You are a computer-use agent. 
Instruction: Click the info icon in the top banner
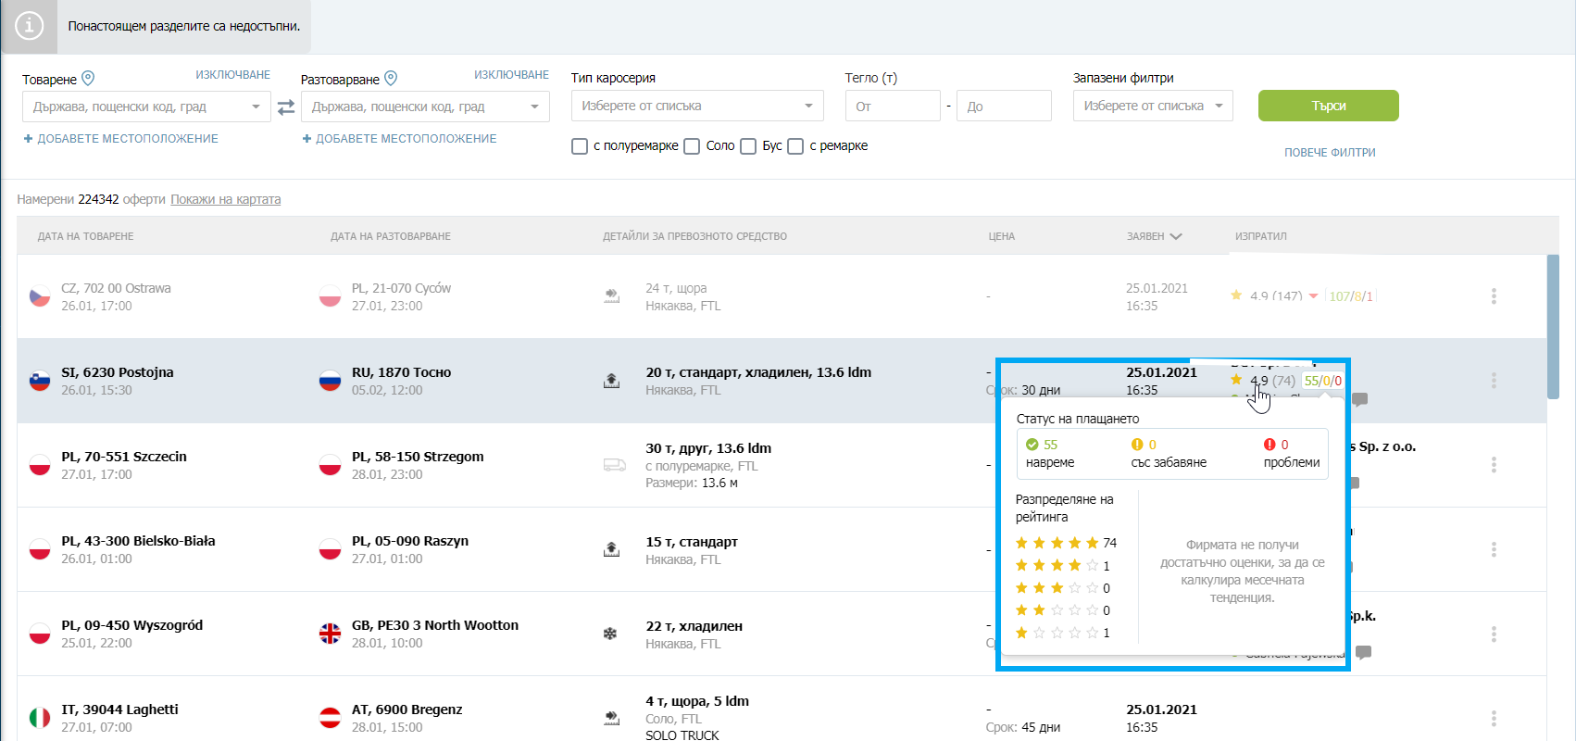(x=29, y=26)
